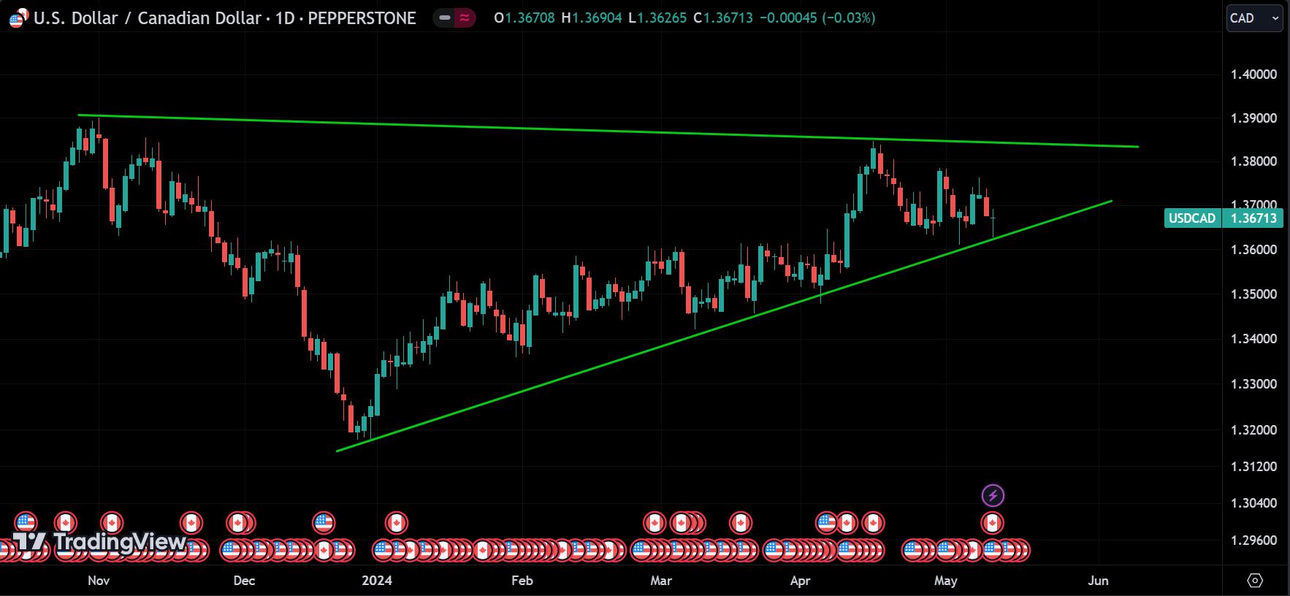Click the USD/CAD flag symbol logo
The width and height of the screenshot is (1290, 596).
coord(18,18)
